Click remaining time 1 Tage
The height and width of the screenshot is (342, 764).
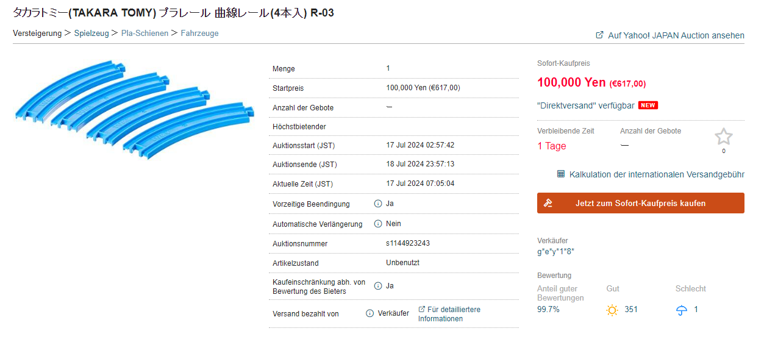(552, 146)
